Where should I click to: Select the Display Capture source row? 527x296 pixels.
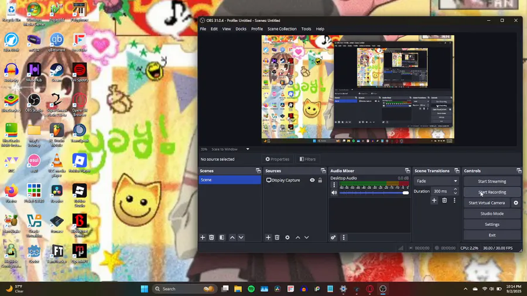click(x=294, y=180)
